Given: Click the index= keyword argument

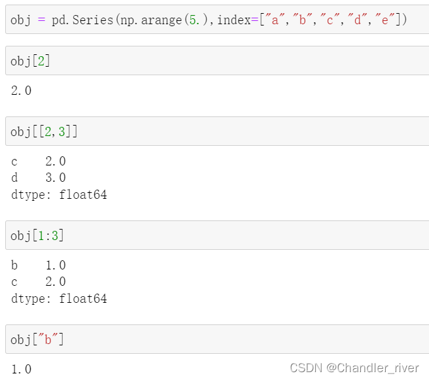Looking at the screenshot, I should 238,20.
